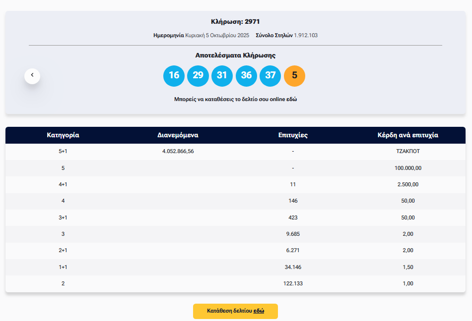Click the blue ball number 36
The image size is (472, 321).
(246, 76)
